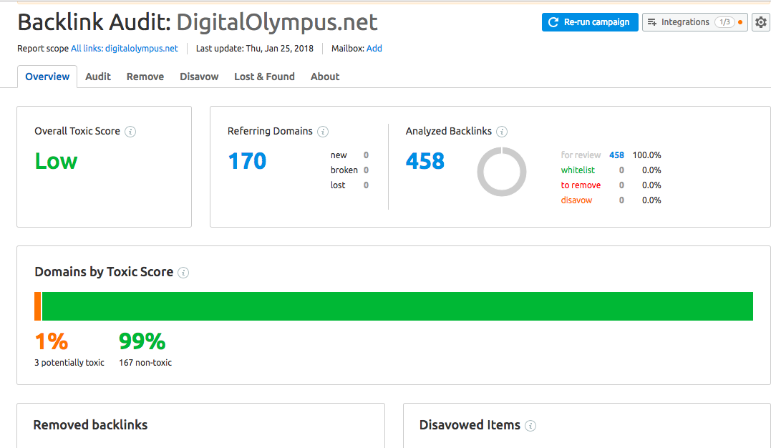Click the broken referring domains label

click(344, 170)
